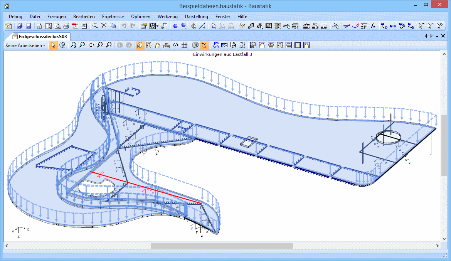
Task: Click the print preview magnifier icon
Action: pos(57,26)
